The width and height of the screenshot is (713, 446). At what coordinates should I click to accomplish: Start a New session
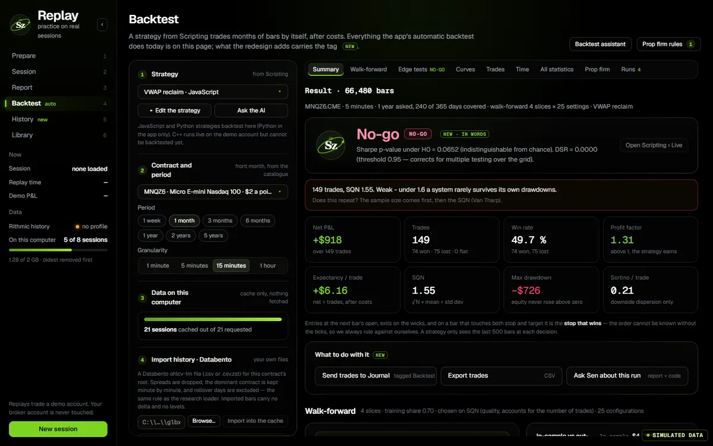point(58,429)
